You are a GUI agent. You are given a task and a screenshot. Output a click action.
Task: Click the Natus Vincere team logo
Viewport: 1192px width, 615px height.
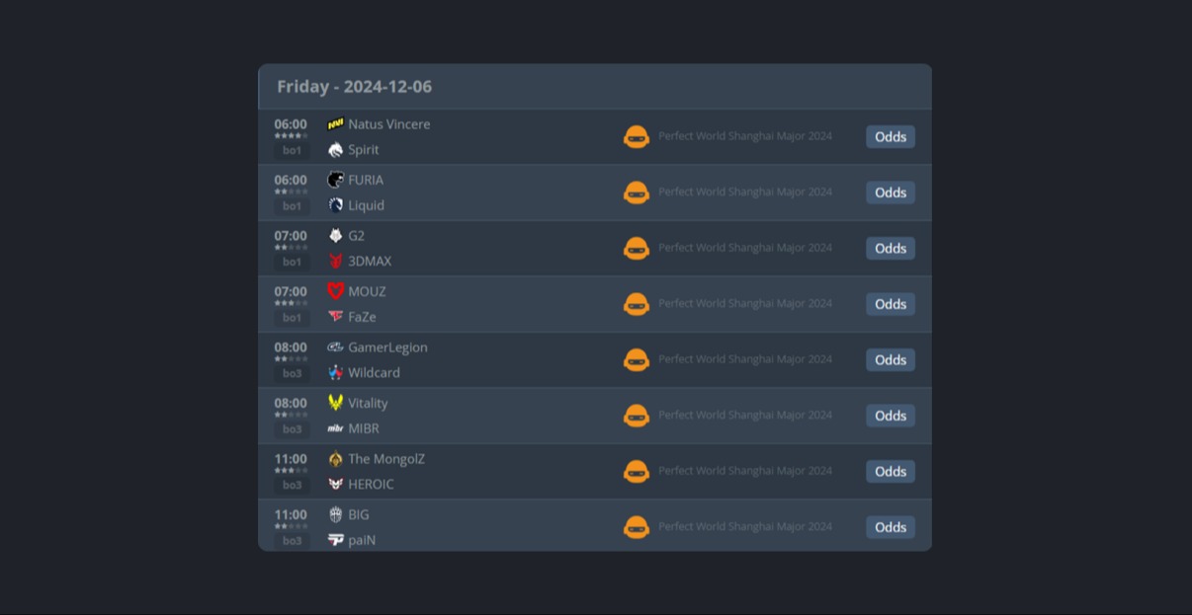(336, 124)
